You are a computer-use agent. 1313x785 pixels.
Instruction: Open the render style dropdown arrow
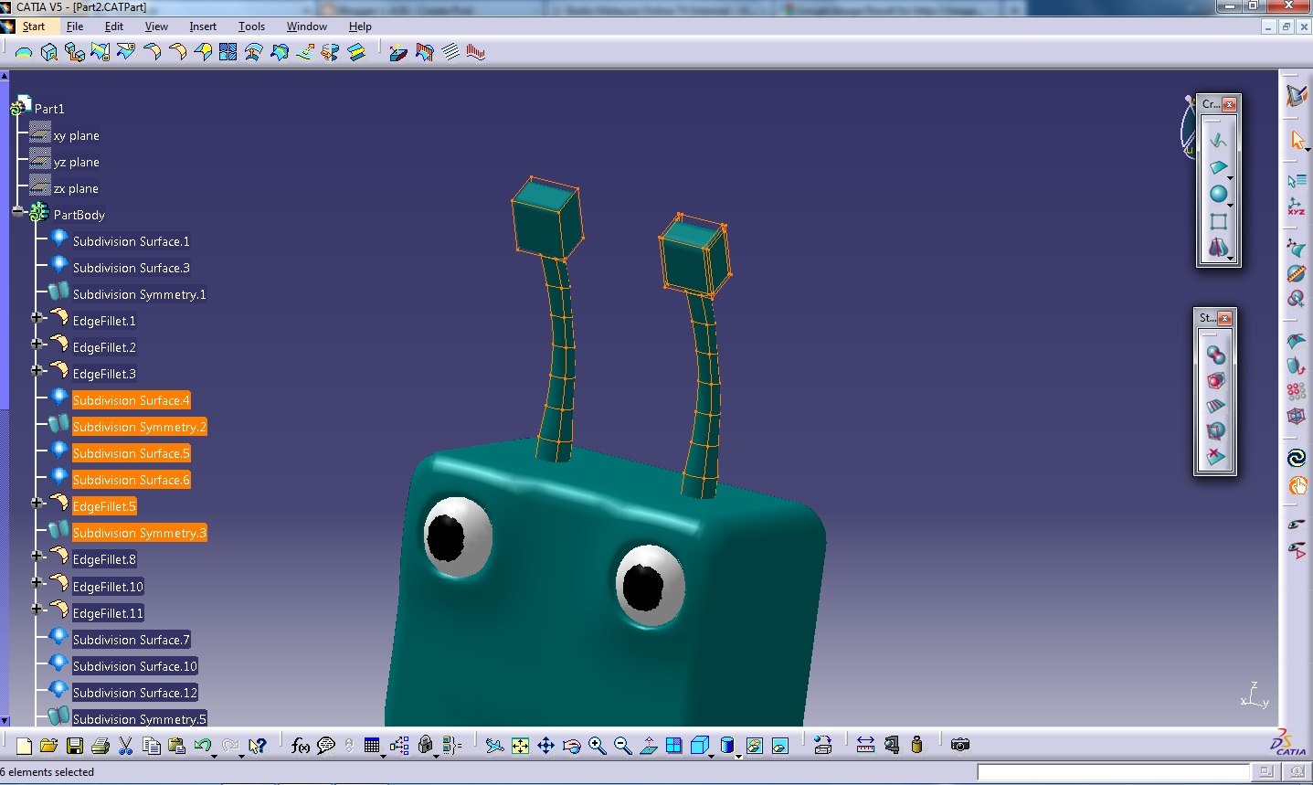click(x=738, y=756)
